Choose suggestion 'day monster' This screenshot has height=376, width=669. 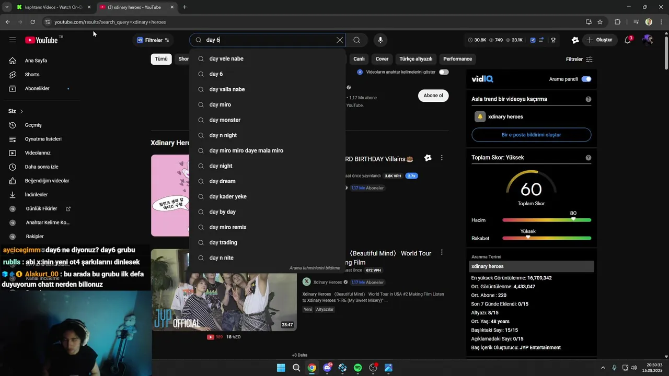coord(267,120)
